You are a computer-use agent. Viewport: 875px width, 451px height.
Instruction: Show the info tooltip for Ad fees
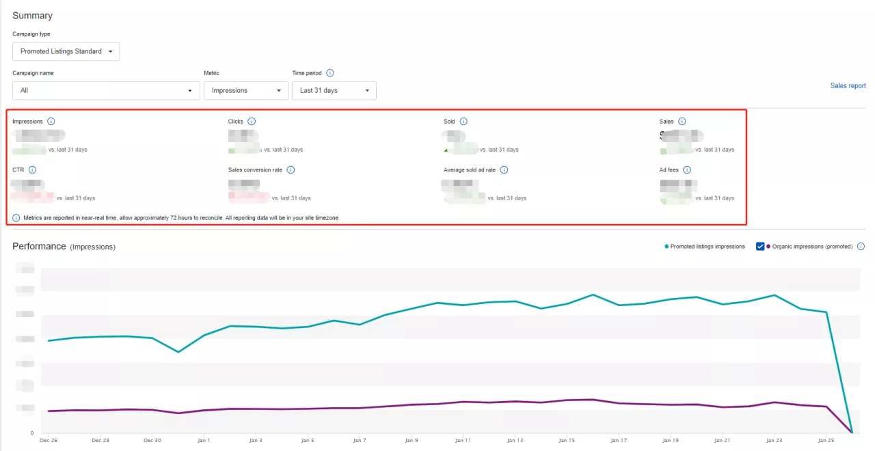coord(687,170)
